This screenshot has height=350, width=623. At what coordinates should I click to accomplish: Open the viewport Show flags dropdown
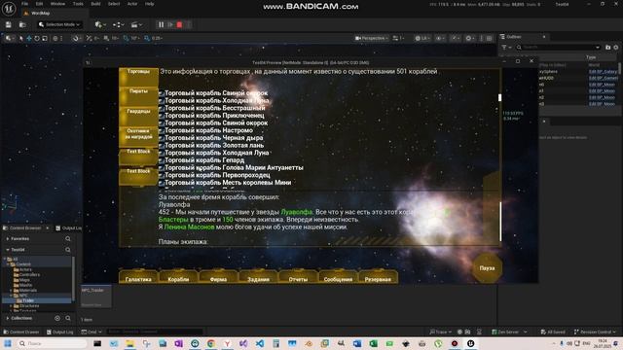tap(440, 38)
